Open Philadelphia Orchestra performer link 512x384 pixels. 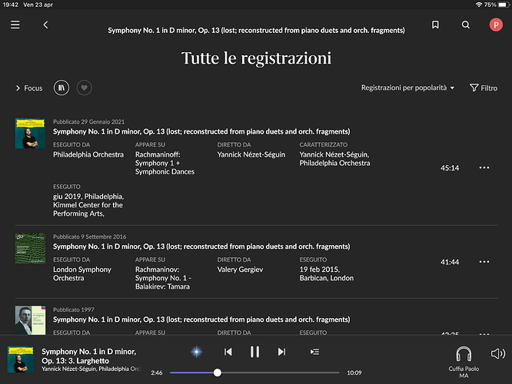coord(88,154)
